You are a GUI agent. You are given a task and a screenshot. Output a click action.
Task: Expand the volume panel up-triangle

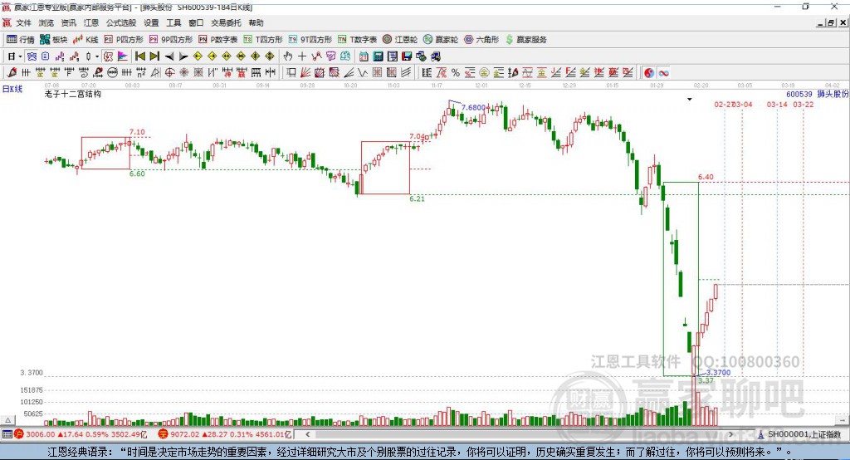pyautogui.click(x=7, y=420)
